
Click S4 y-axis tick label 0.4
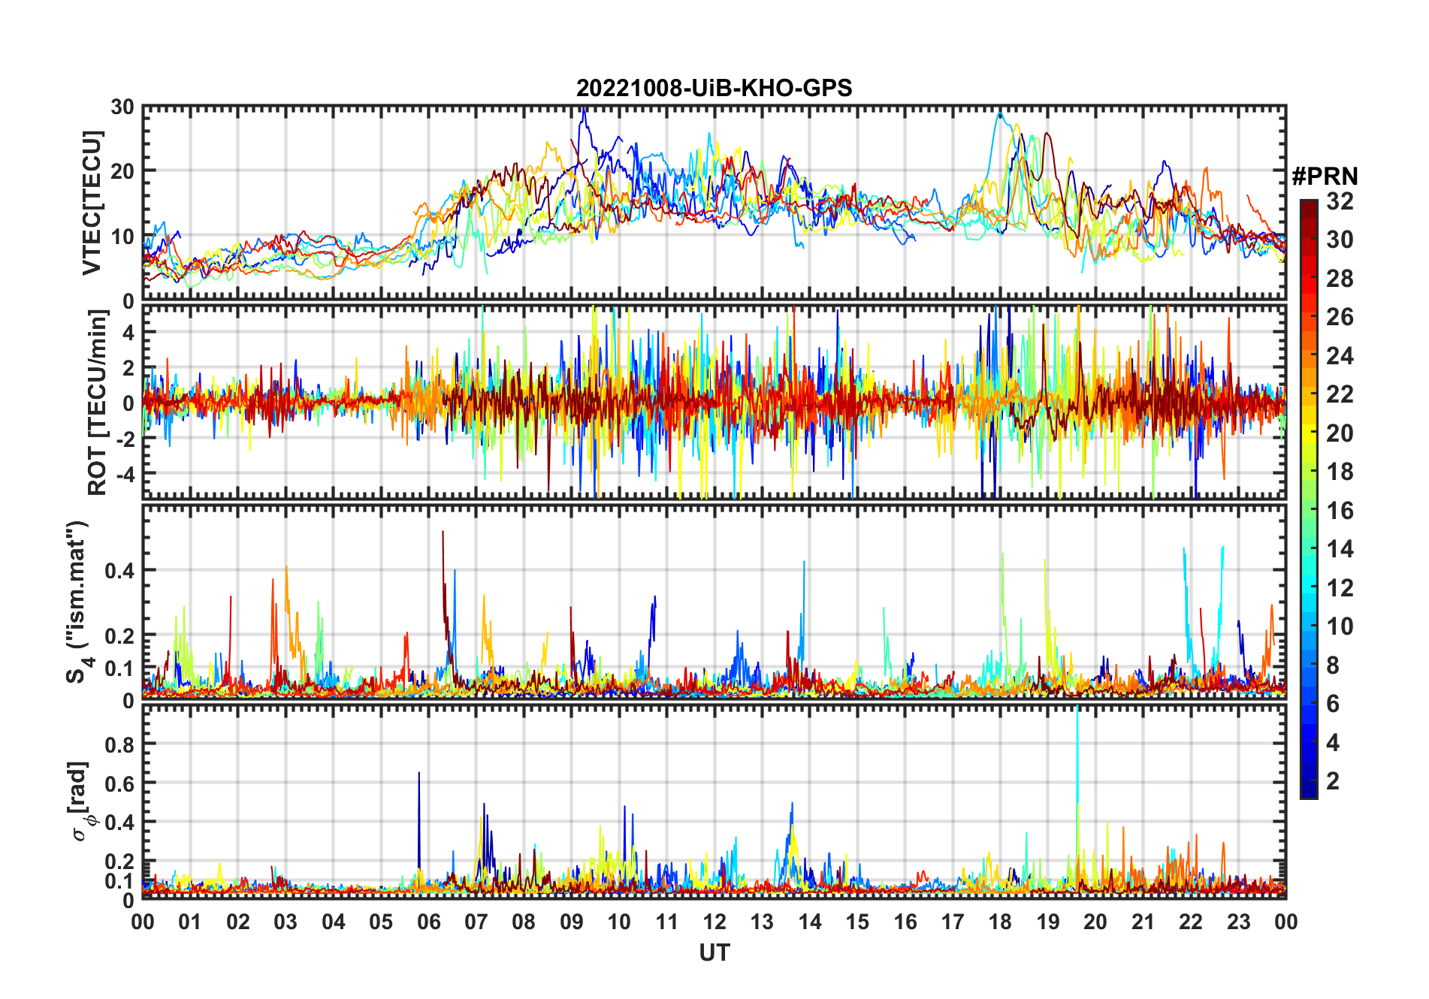click(119, 570)
